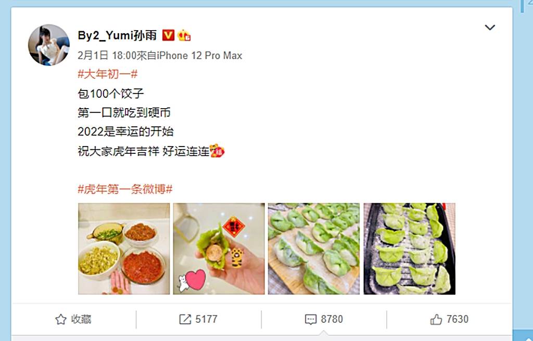Click the gold crown membership badge
Viewport: 533px width, 341px height.
click(184, 35)
